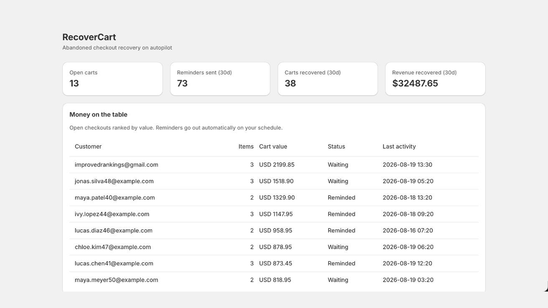Pick the last activity 2026-08-19 05:20
548x308 pixels.
[x=408, y=181]
